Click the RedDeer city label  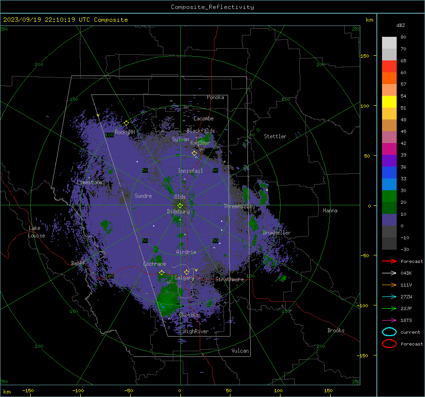pos(200,143)
